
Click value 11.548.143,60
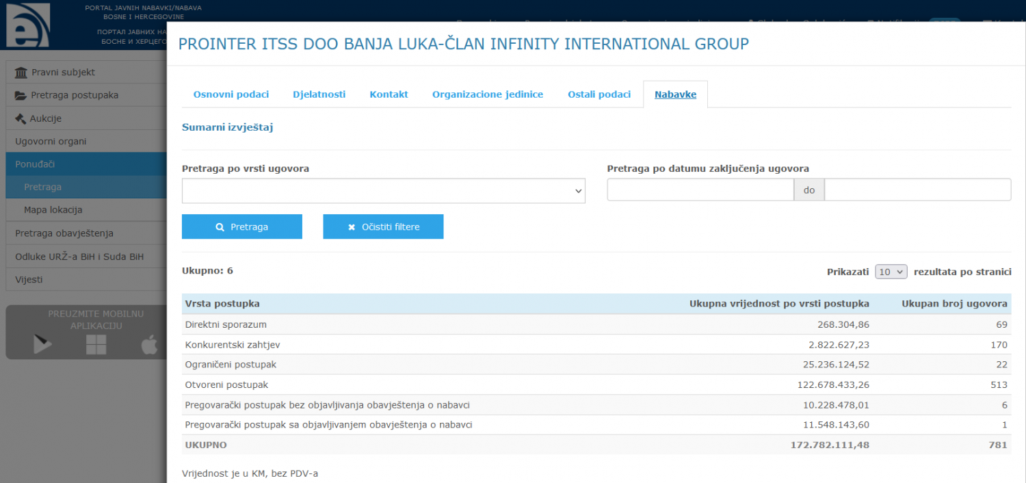pos(837,425)
